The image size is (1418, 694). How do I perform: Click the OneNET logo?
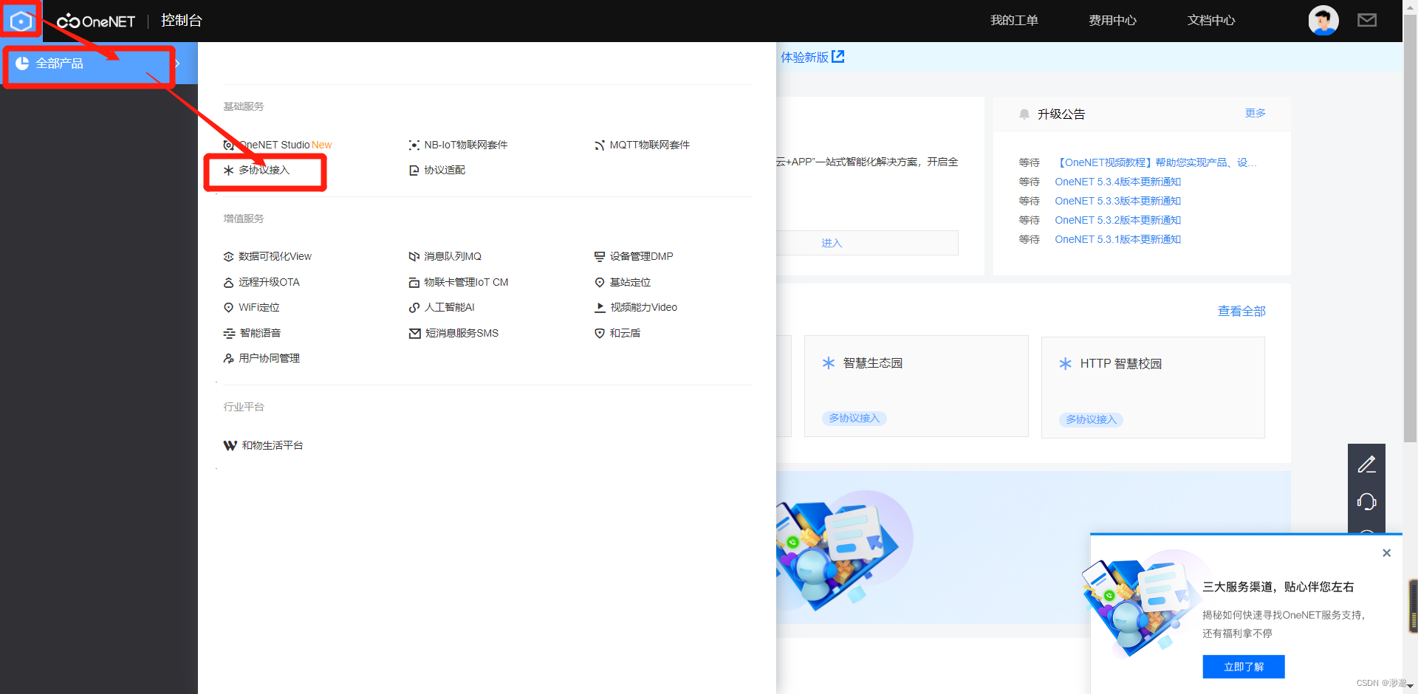(x=96, y=21)
